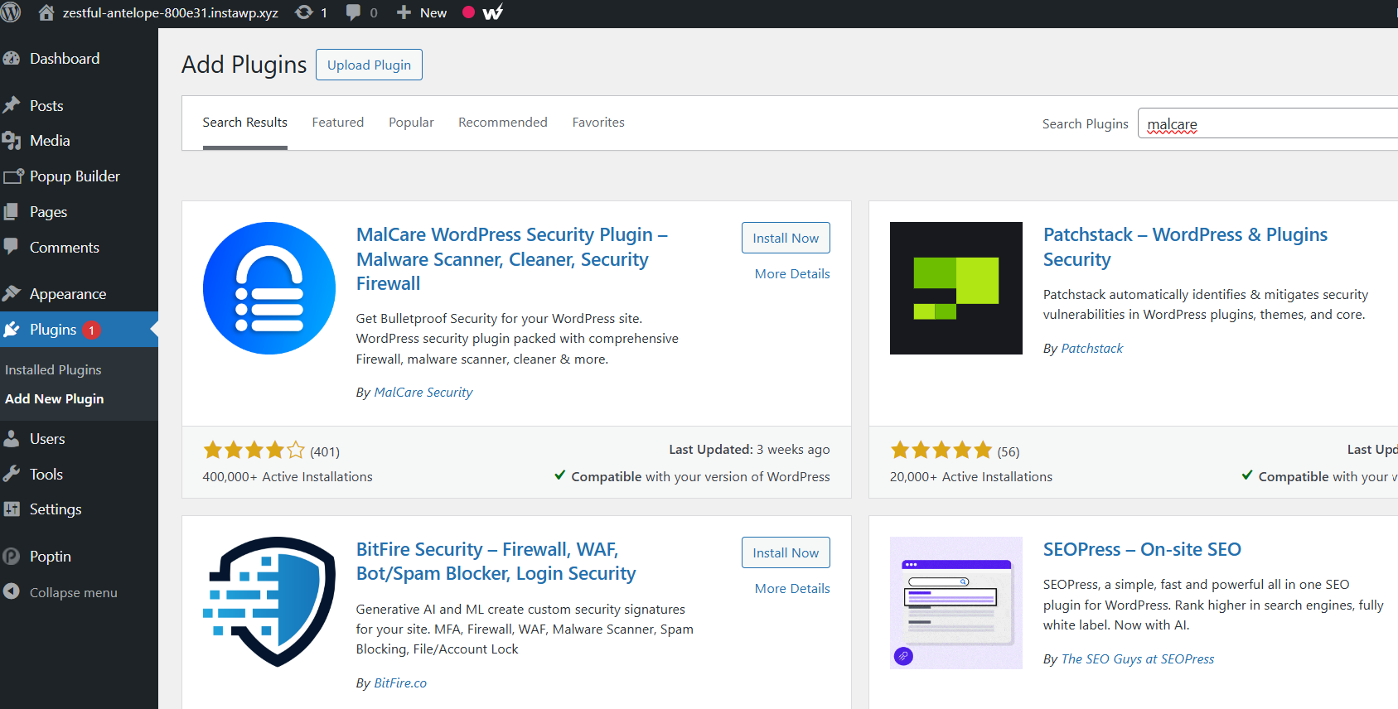This screenshot has height=709, width=1398.
Task: Click the site name zestful-antelope-800e31.instawp.xyz
Action: 171,13
